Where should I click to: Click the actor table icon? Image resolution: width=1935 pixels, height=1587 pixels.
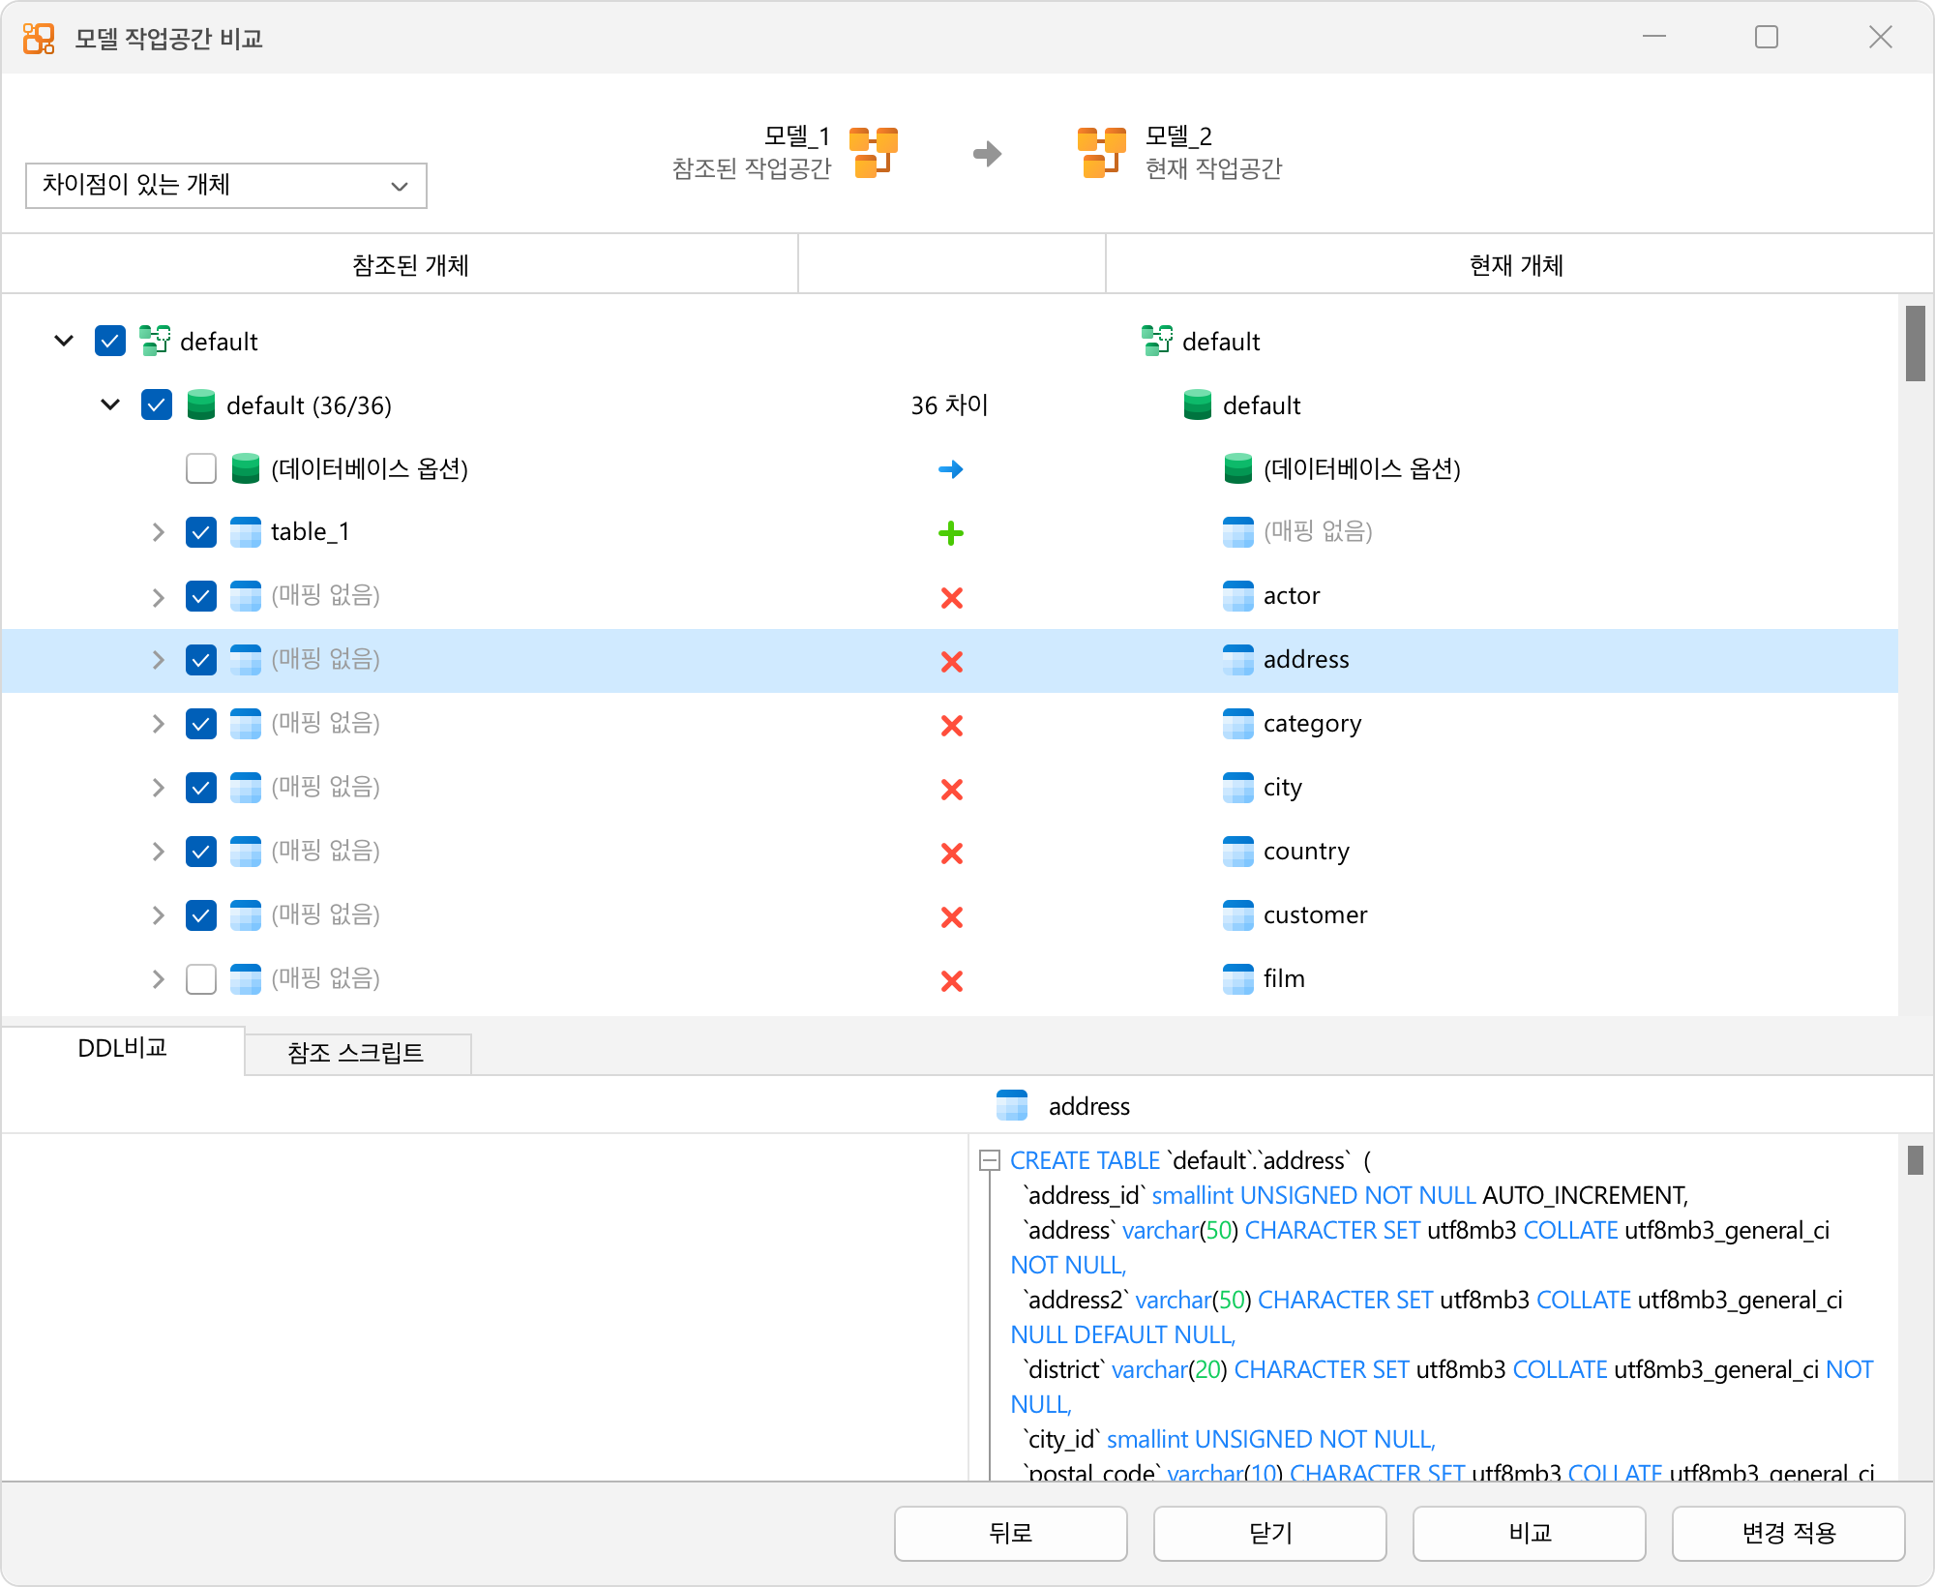pyautogui.click(x=1238, y=596)
